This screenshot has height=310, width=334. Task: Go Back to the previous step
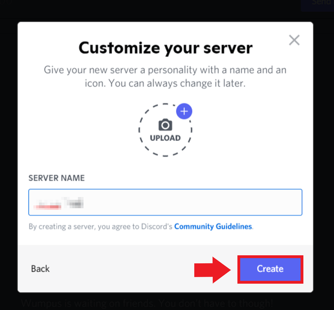tap(40, 269)
